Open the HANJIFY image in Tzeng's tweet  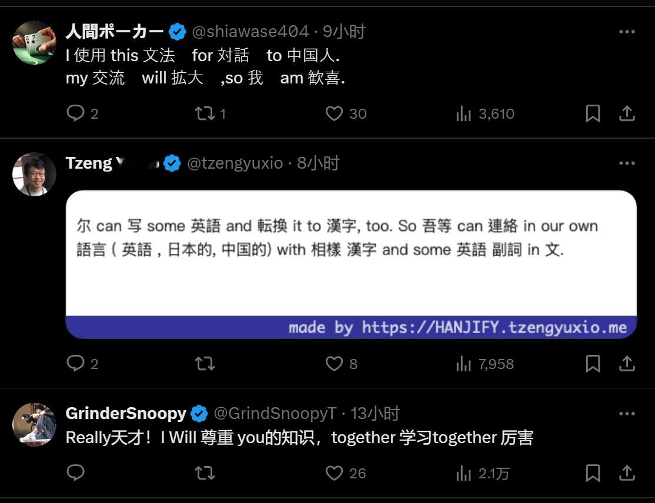(351, 264)
